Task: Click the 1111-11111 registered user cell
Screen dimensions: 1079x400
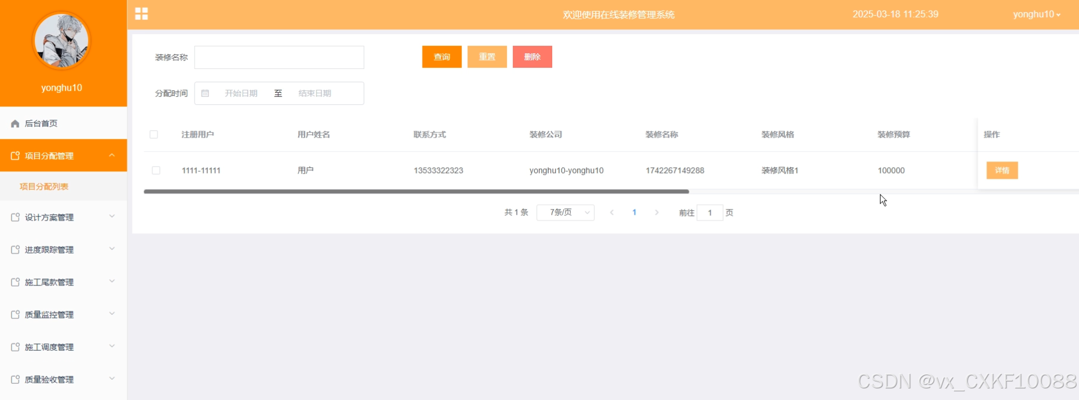Action: [201, 170]
